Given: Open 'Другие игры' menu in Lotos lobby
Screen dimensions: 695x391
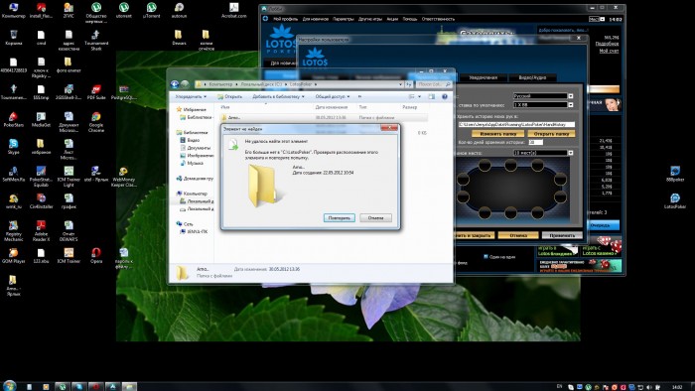Looking at the screenshot, I should 370,19.
